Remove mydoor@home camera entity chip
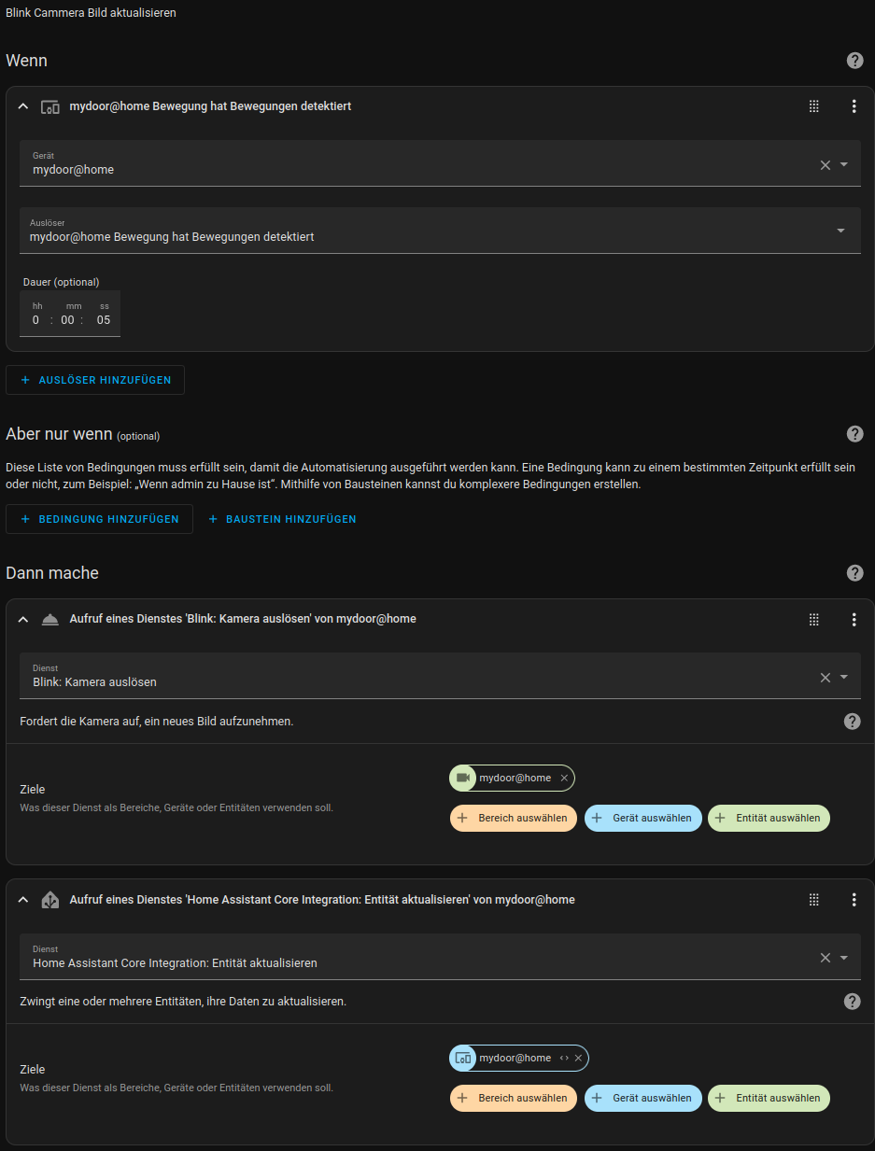Viewport: 875px width, 1151px height. [564, 778]
